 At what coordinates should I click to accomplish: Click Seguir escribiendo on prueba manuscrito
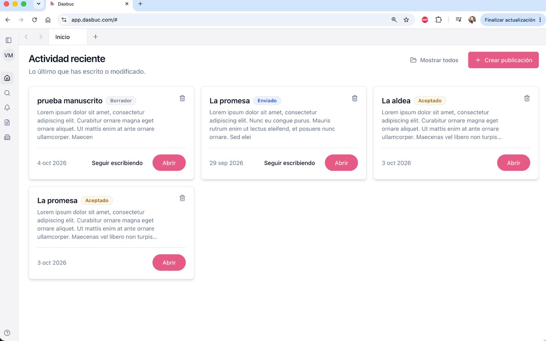[x=117, y=163]
